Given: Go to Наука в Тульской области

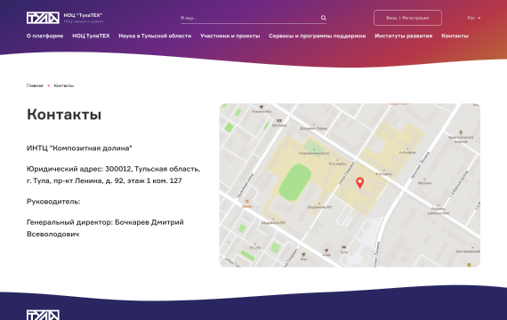Looking at the screenshot, I should tap(155, 36).
